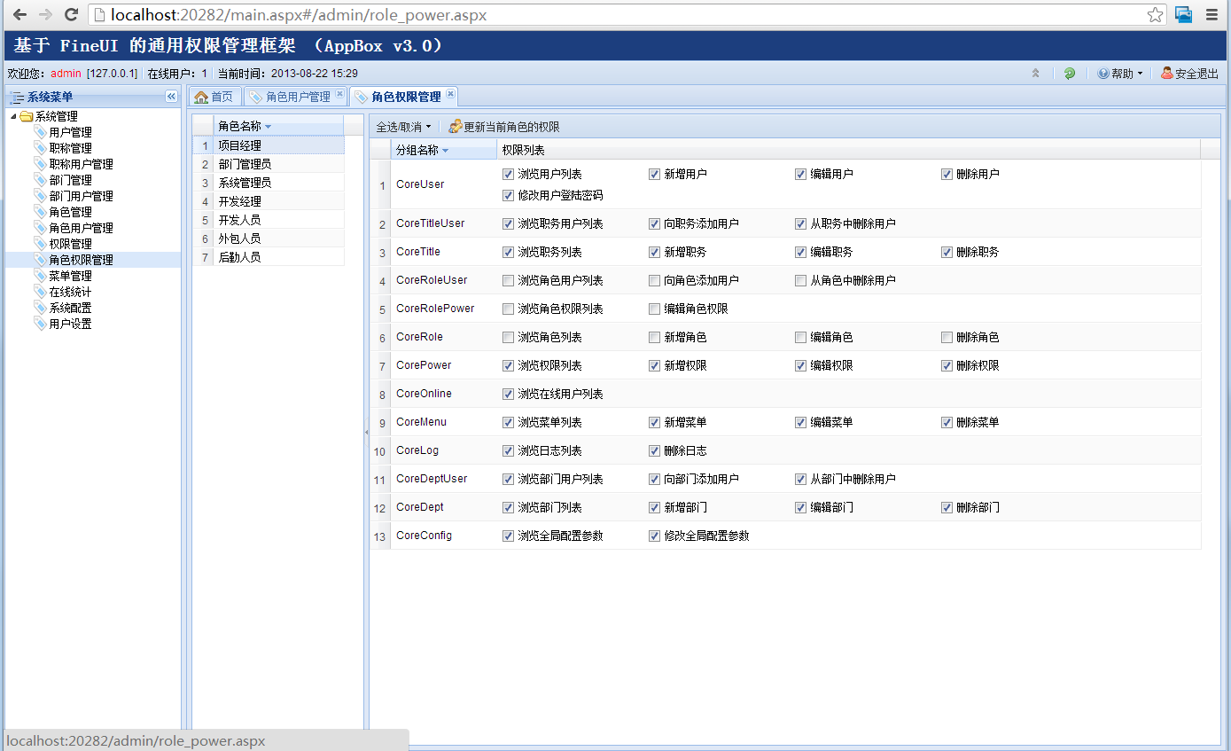Open the Chrome hamburger menu
The height and width of the screenshot is (751, 1231).
(x=1212, y=15)
